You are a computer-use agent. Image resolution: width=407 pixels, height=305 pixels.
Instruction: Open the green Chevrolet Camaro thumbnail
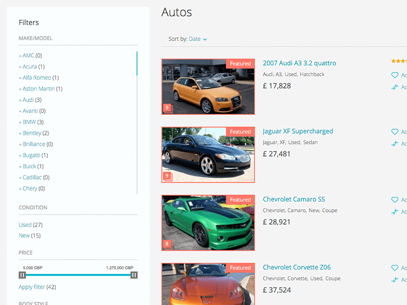click(208, 223)
